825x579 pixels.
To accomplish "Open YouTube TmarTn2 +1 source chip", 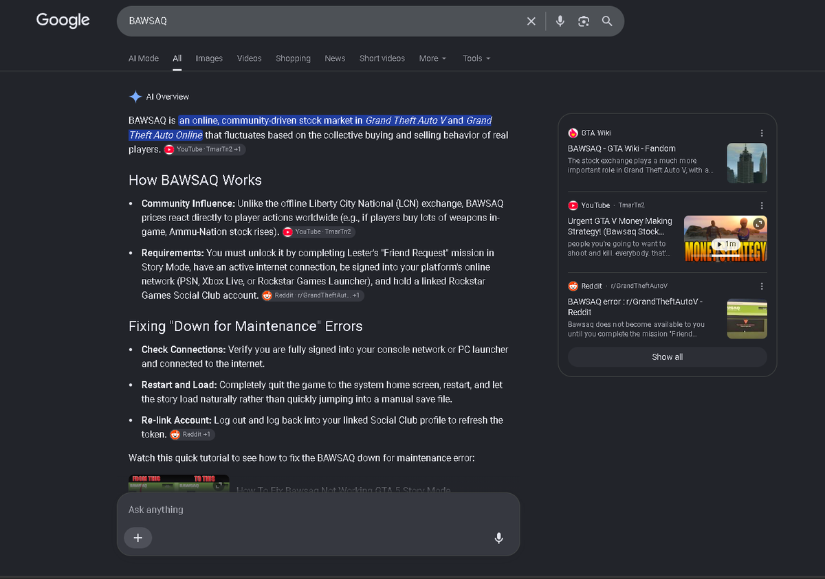I will click(205, 149).
